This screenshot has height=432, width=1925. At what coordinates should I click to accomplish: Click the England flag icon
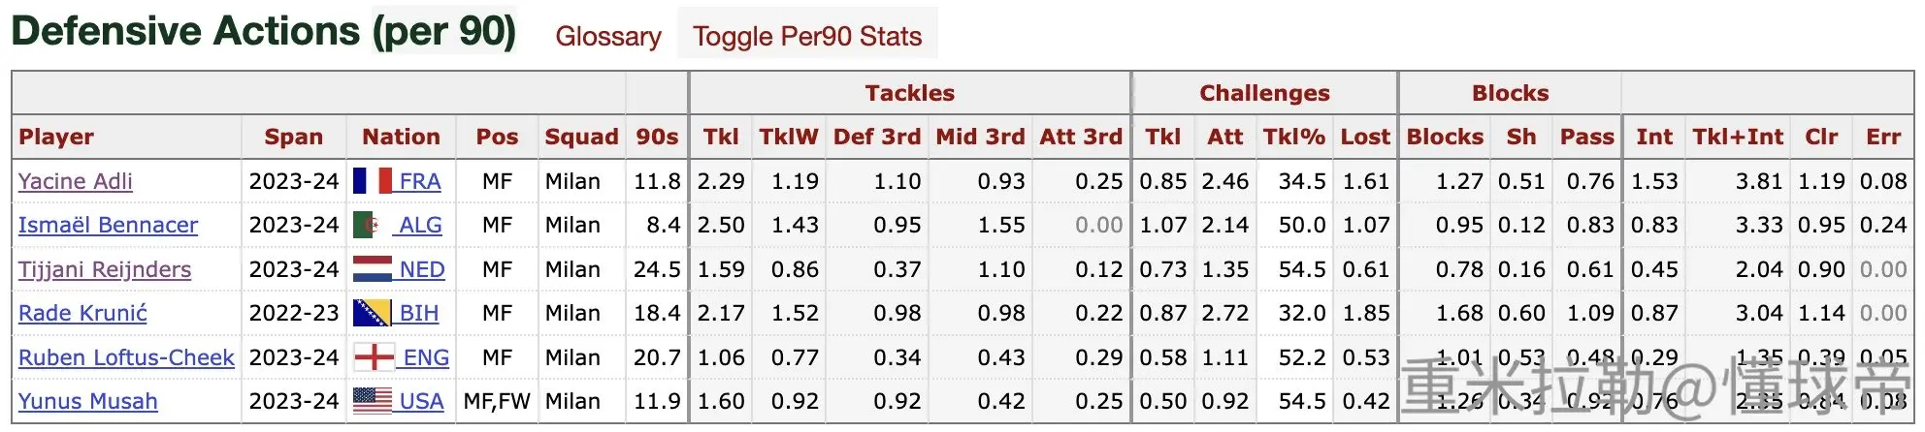point(374,357)
